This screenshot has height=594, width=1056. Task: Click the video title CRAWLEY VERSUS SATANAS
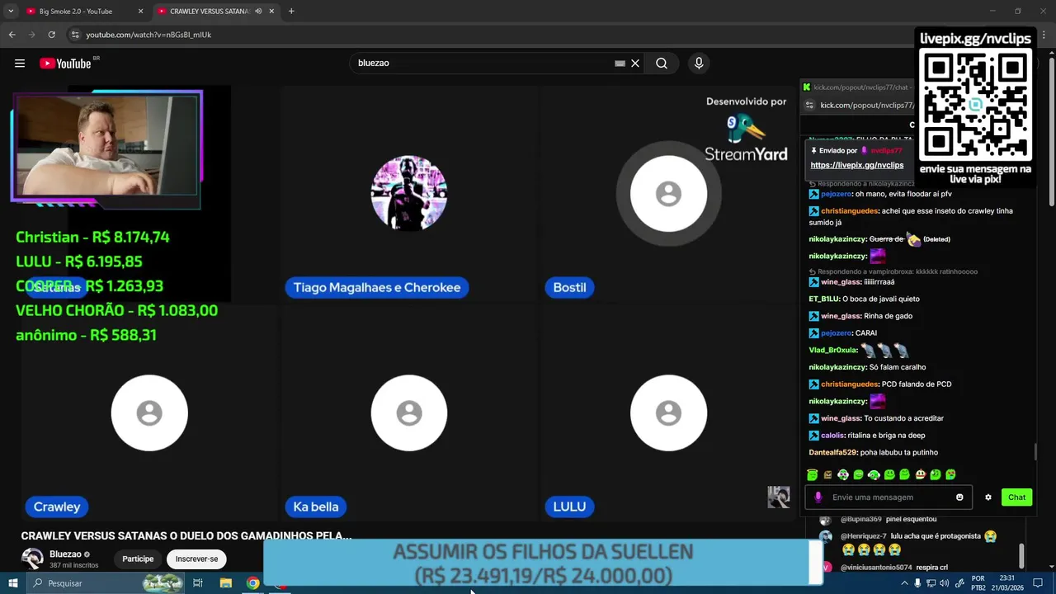(x=186, y=535)
